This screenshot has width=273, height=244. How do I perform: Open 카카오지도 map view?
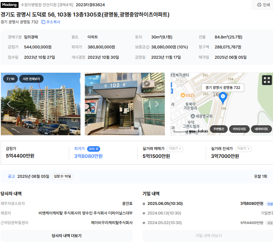(239, 129)
